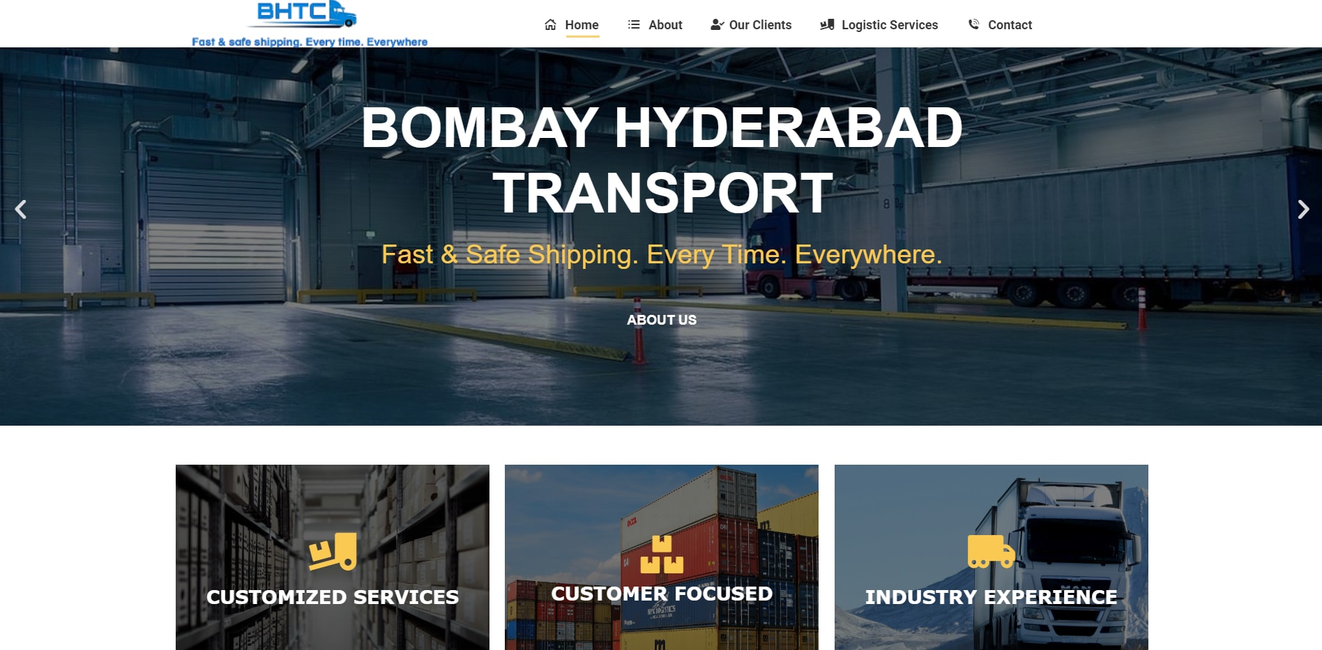Navigate to Our Clients page

760,25
